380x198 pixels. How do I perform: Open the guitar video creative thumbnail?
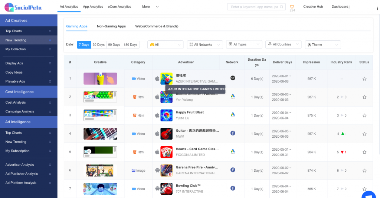(x=100, y=134)
